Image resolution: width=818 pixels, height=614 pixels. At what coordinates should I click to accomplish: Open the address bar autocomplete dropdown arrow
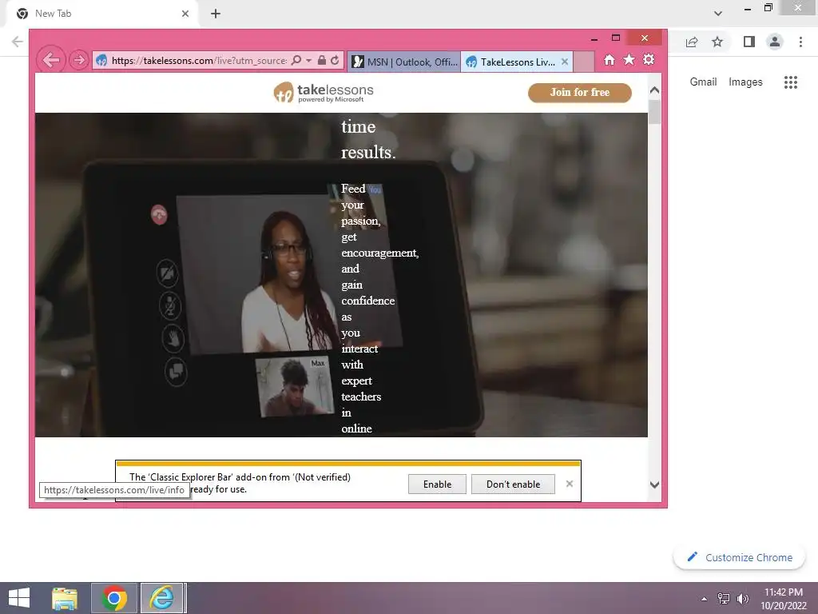309,61
